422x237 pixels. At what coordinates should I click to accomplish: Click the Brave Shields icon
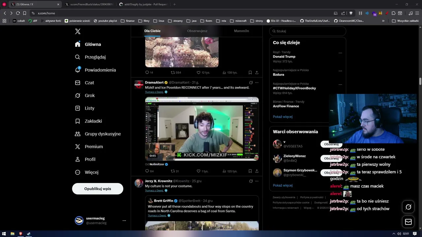[x=351, y=13]
